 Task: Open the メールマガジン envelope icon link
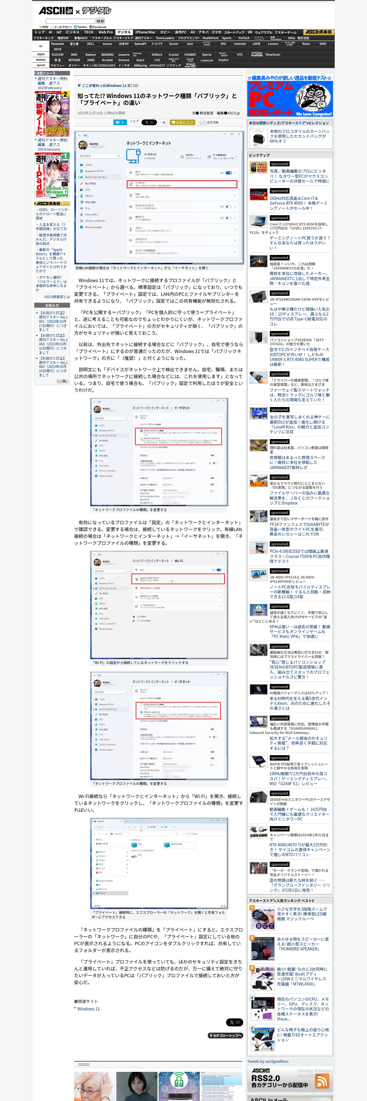(61, 27)
